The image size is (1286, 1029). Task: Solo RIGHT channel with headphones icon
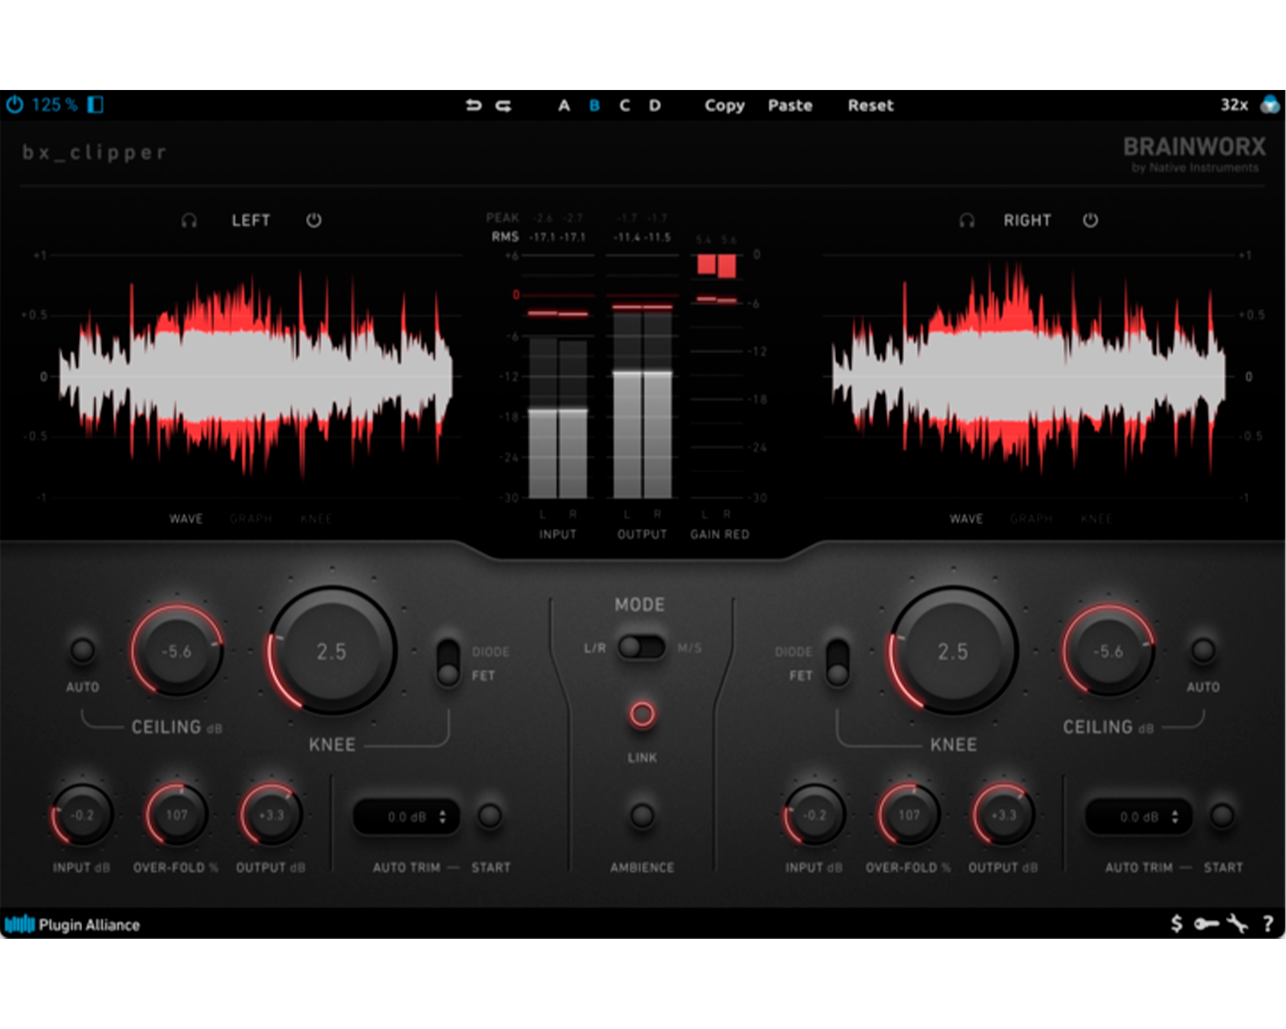[967, 221]
